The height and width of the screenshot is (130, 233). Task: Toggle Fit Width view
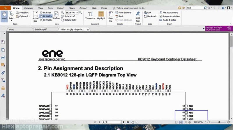pos(46,16)
